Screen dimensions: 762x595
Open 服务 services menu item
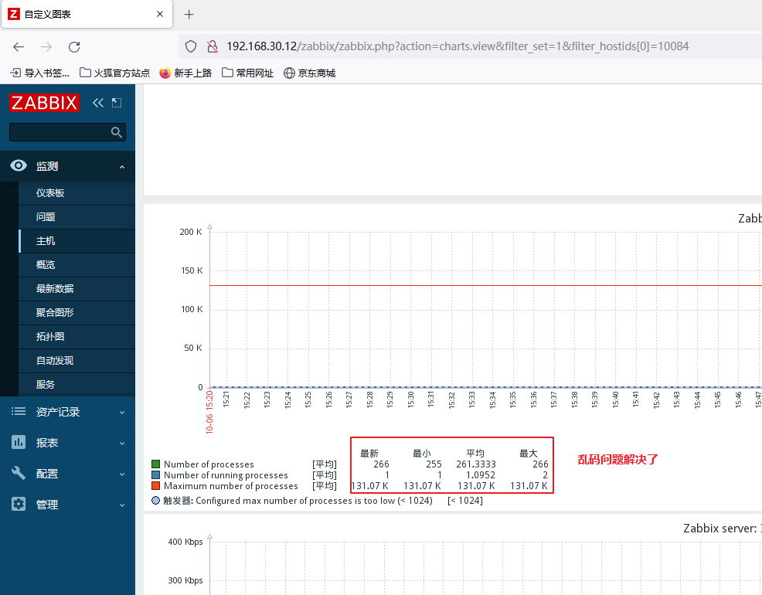[x=77, y=385]
